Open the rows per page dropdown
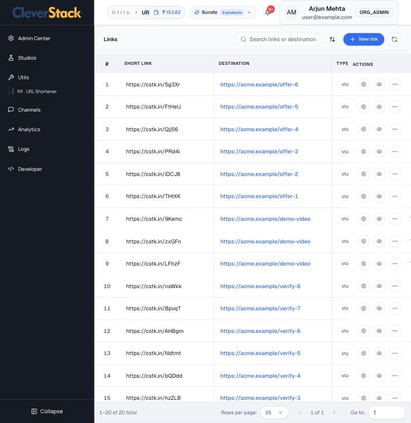Viewport: 411px width, 423px height. coord(274,413)
